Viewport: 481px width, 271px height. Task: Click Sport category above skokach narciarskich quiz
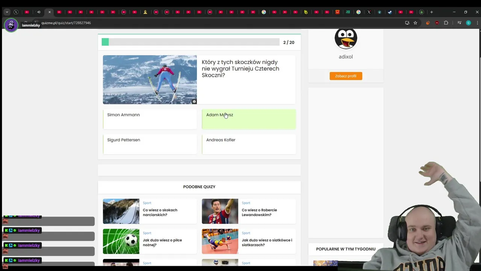click(147, 203)
